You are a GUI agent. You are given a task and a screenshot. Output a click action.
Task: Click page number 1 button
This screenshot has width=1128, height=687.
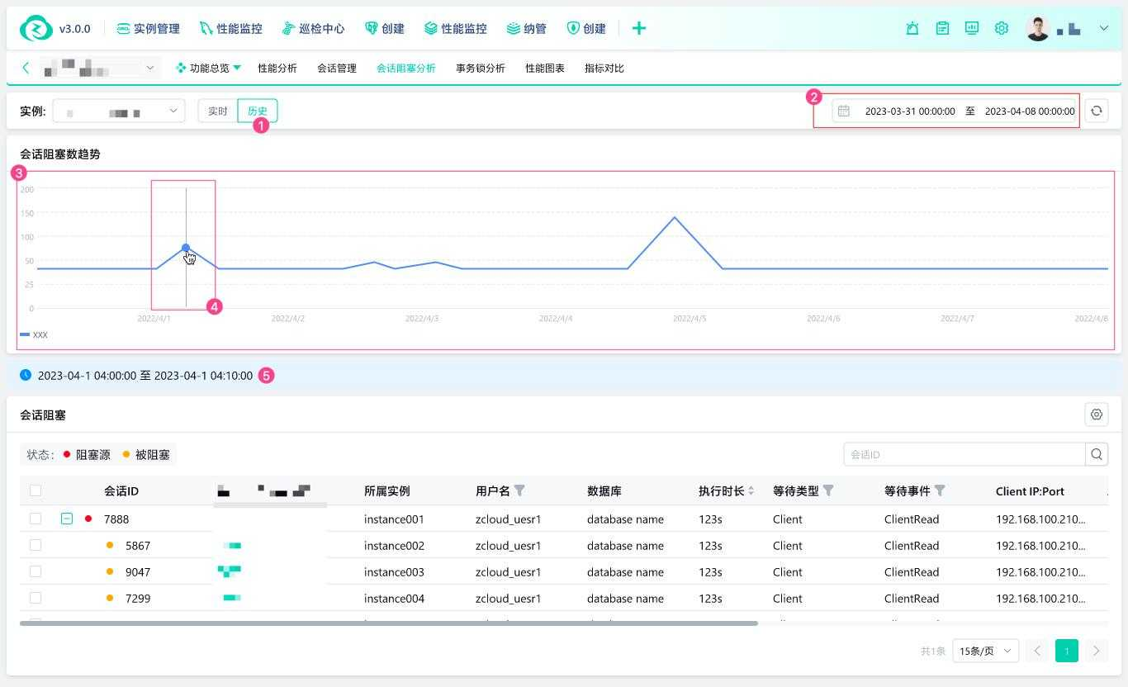pyautogui.click(x=1067, y=651)
